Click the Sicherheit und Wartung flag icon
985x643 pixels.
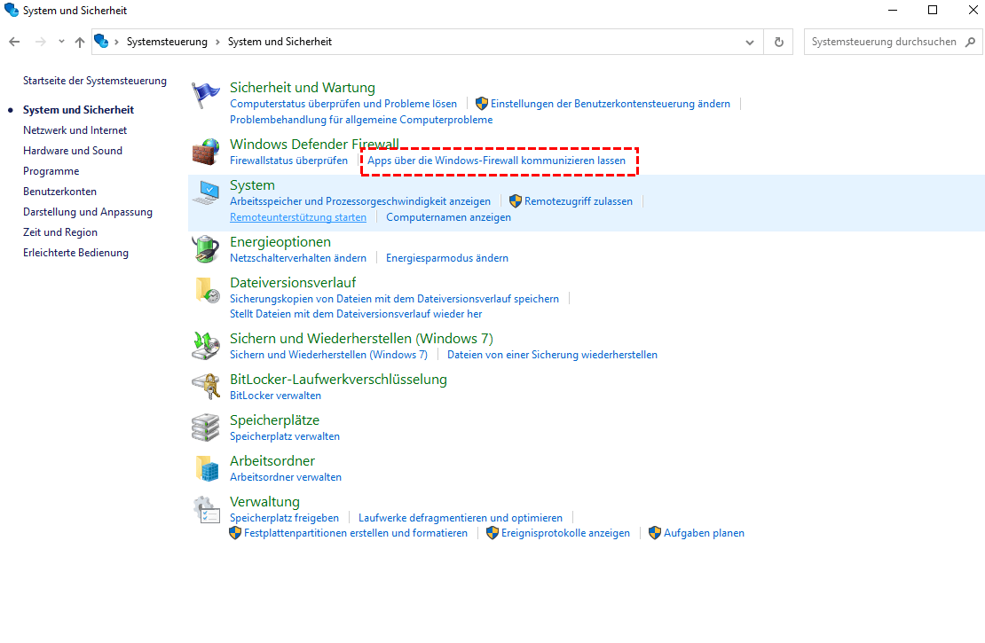coord(206,96)
